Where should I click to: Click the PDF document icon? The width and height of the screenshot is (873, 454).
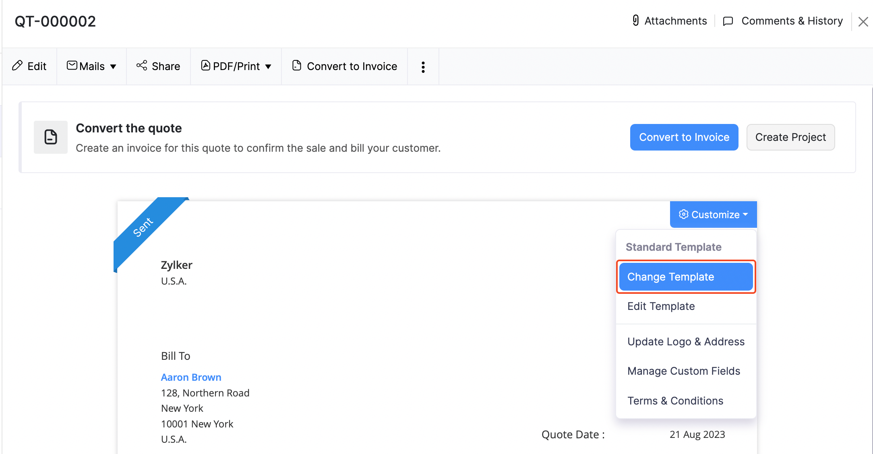[206, 66]
